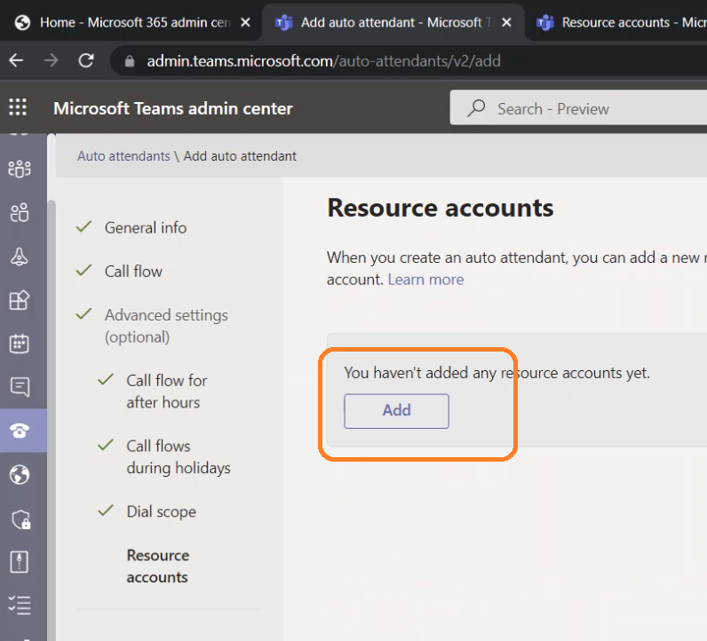Click the Search - Preview field
This screenshot has height=641, width=707.
click(577, 108)
